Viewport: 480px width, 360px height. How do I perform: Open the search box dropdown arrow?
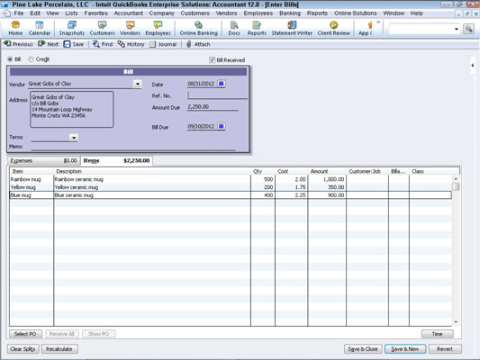(456, 29)
